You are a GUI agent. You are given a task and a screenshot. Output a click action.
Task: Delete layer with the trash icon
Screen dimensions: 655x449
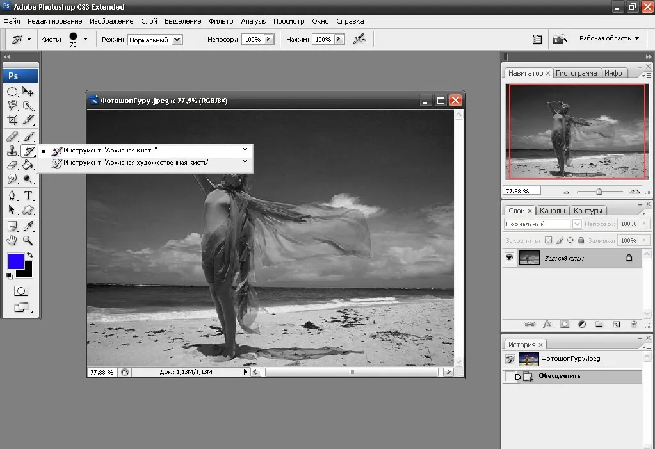(x=634, y=324)
